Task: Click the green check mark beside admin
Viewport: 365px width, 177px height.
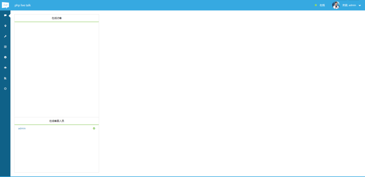Action: click(94, 129)
